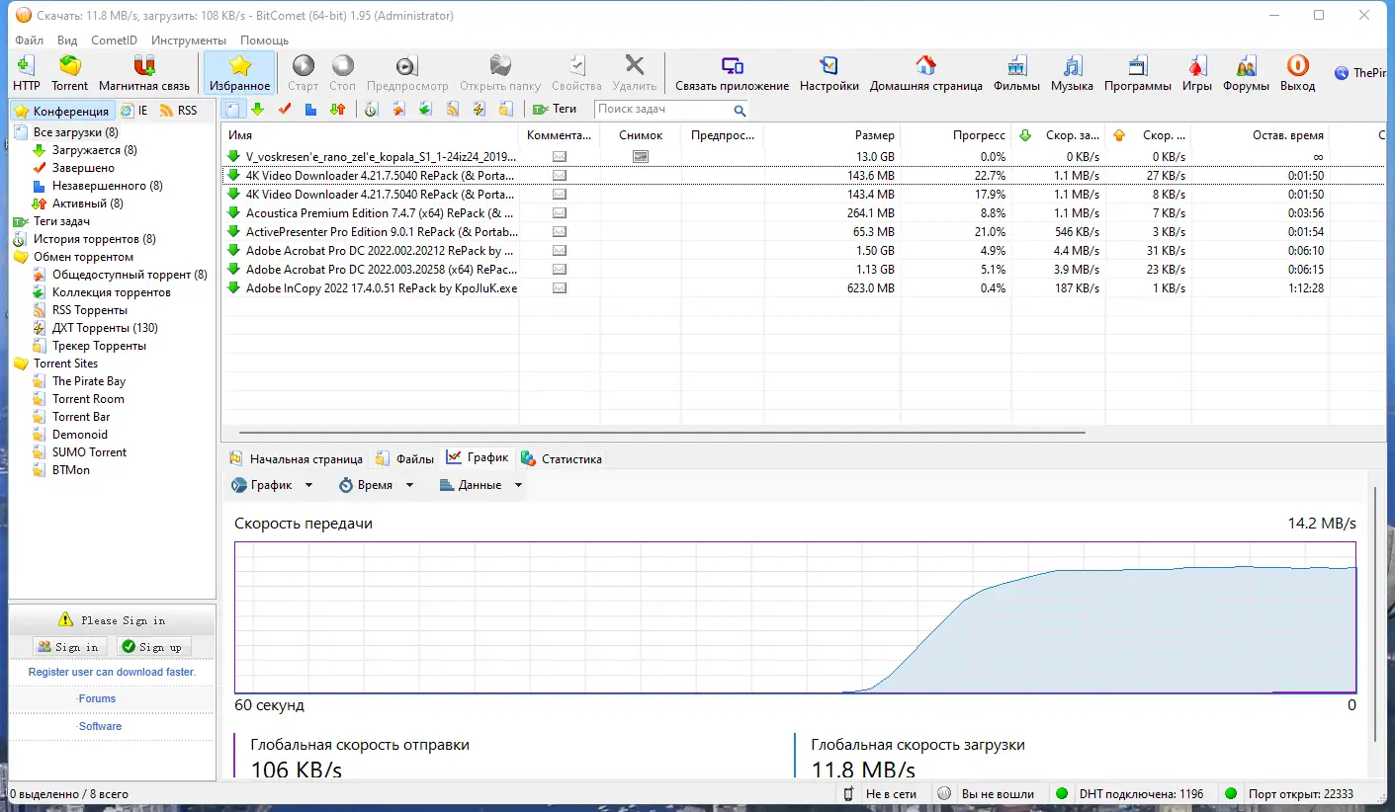Screen dimensions: 1395x812
Task: Click the snapshot icon of V_voskresen'e task
Action: pos(641,156)
